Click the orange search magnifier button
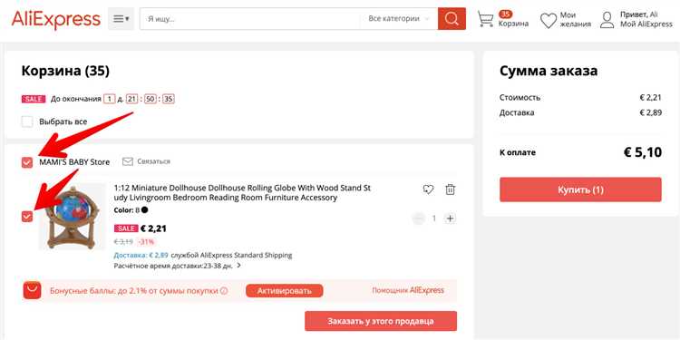 [x=452, y=19]
